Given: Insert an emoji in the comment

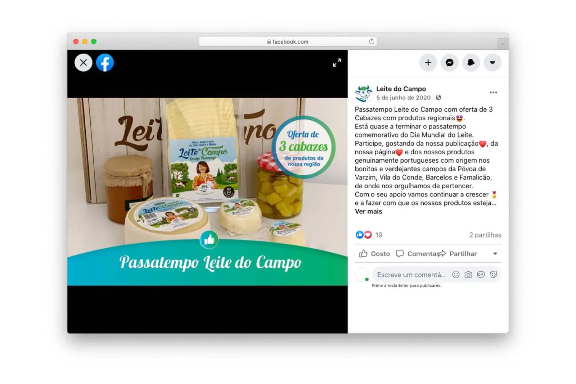Looking at the screenshot, I should [x=456, y=275].
